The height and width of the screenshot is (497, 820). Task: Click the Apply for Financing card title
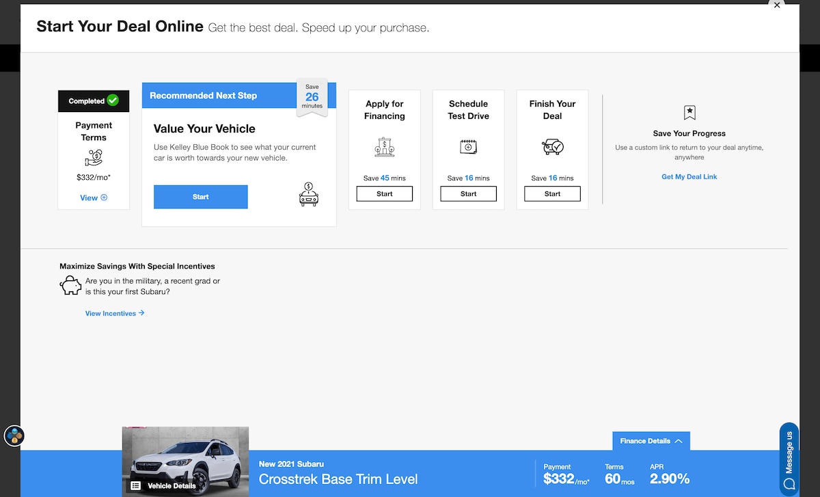pos(384,110)
